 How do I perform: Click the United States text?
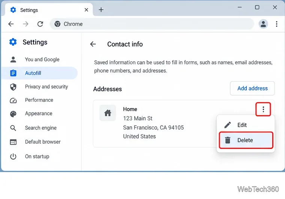[139, 136]
